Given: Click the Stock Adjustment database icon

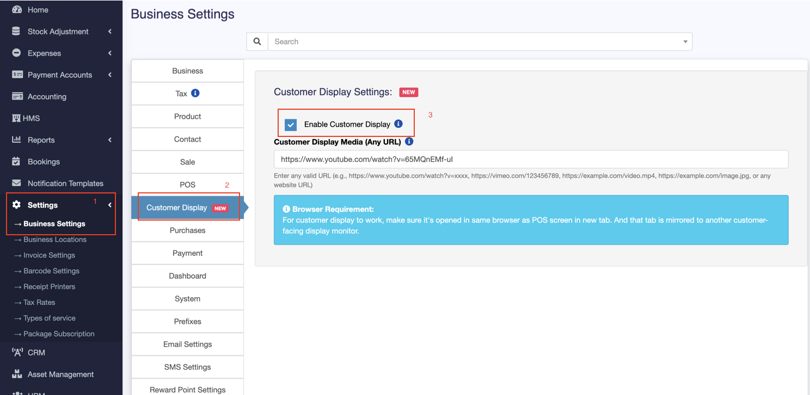Looking at the screenshot, I should coord(16,32).
